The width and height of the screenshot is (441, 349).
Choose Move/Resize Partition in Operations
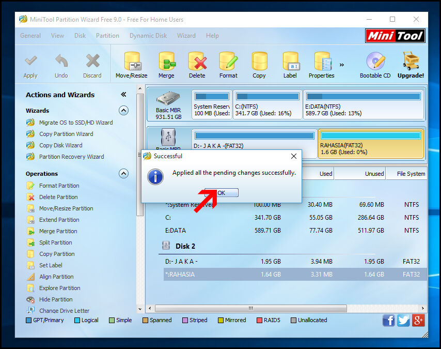[x=66, y=208]
